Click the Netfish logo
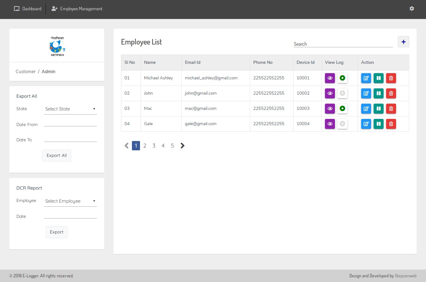 [57, 46]
